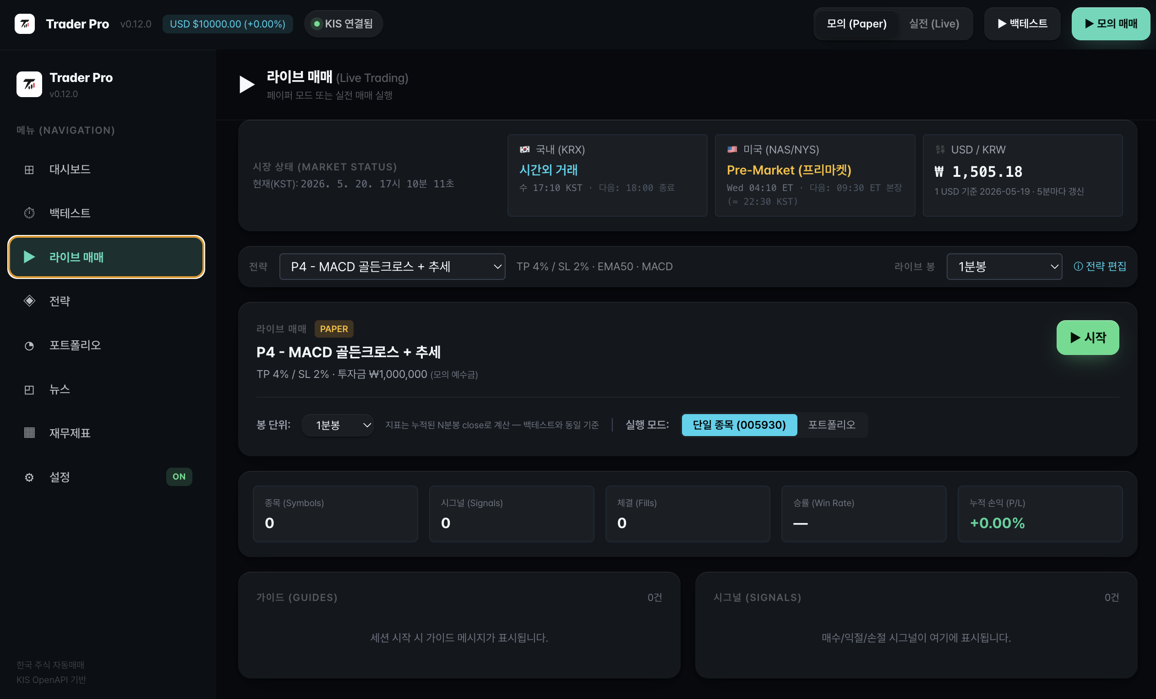The image size is (1156, 699).
Task: Click the green KIS connection status dot
Action: pos(316,24)
